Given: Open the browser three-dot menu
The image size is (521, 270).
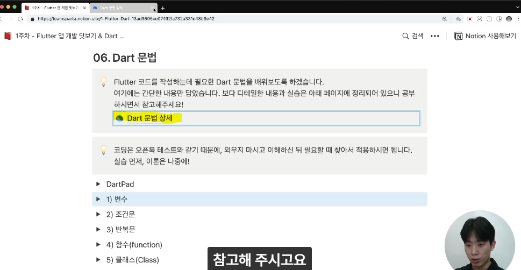Looking at the screenshot, I should [518, 19].
